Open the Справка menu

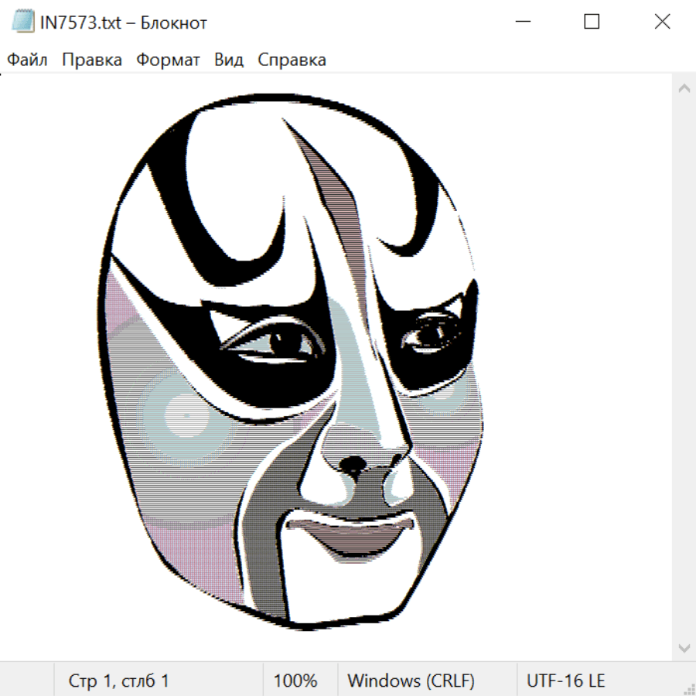(x=292, y=60)
